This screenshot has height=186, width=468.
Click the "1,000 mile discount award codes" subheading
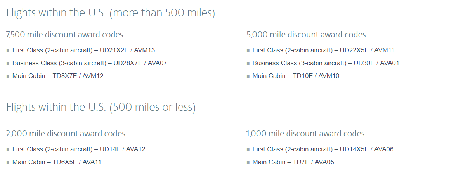(305, 134)
